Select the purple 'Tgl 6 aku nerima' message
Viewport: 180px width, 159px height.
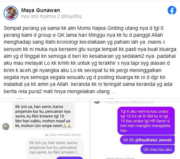click(146, 121)
